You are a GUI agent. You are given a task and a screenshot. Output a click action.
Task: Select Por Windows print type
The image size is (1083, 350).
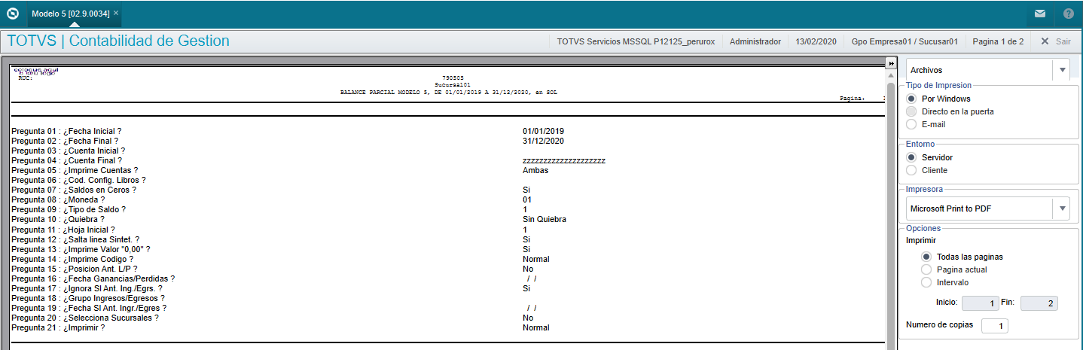pyautogui.click(x=911, y=99)
